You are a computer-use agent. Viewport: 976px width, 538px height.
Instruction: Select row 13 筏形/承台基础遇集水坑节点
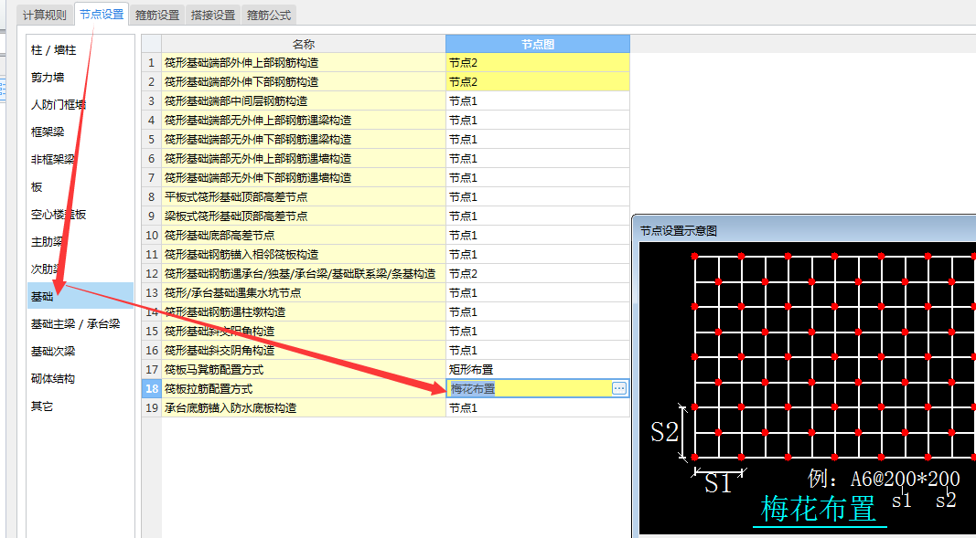point(304,293)
